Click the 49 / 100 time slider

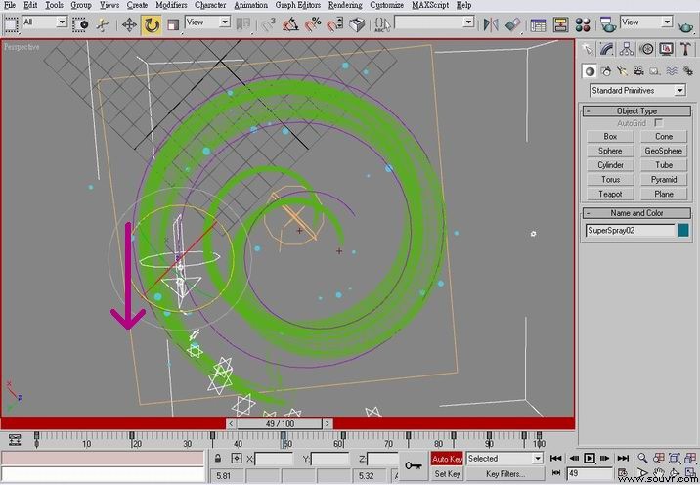[x=280, y=423]
